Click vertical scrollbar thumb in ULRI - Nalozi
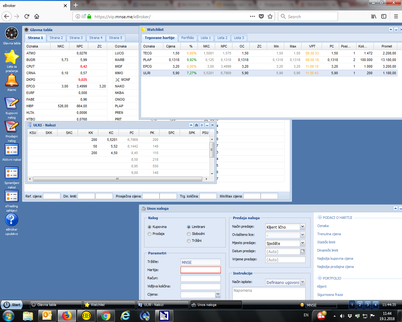The width and height of the screenshot is (402, 322). point(212,150)
